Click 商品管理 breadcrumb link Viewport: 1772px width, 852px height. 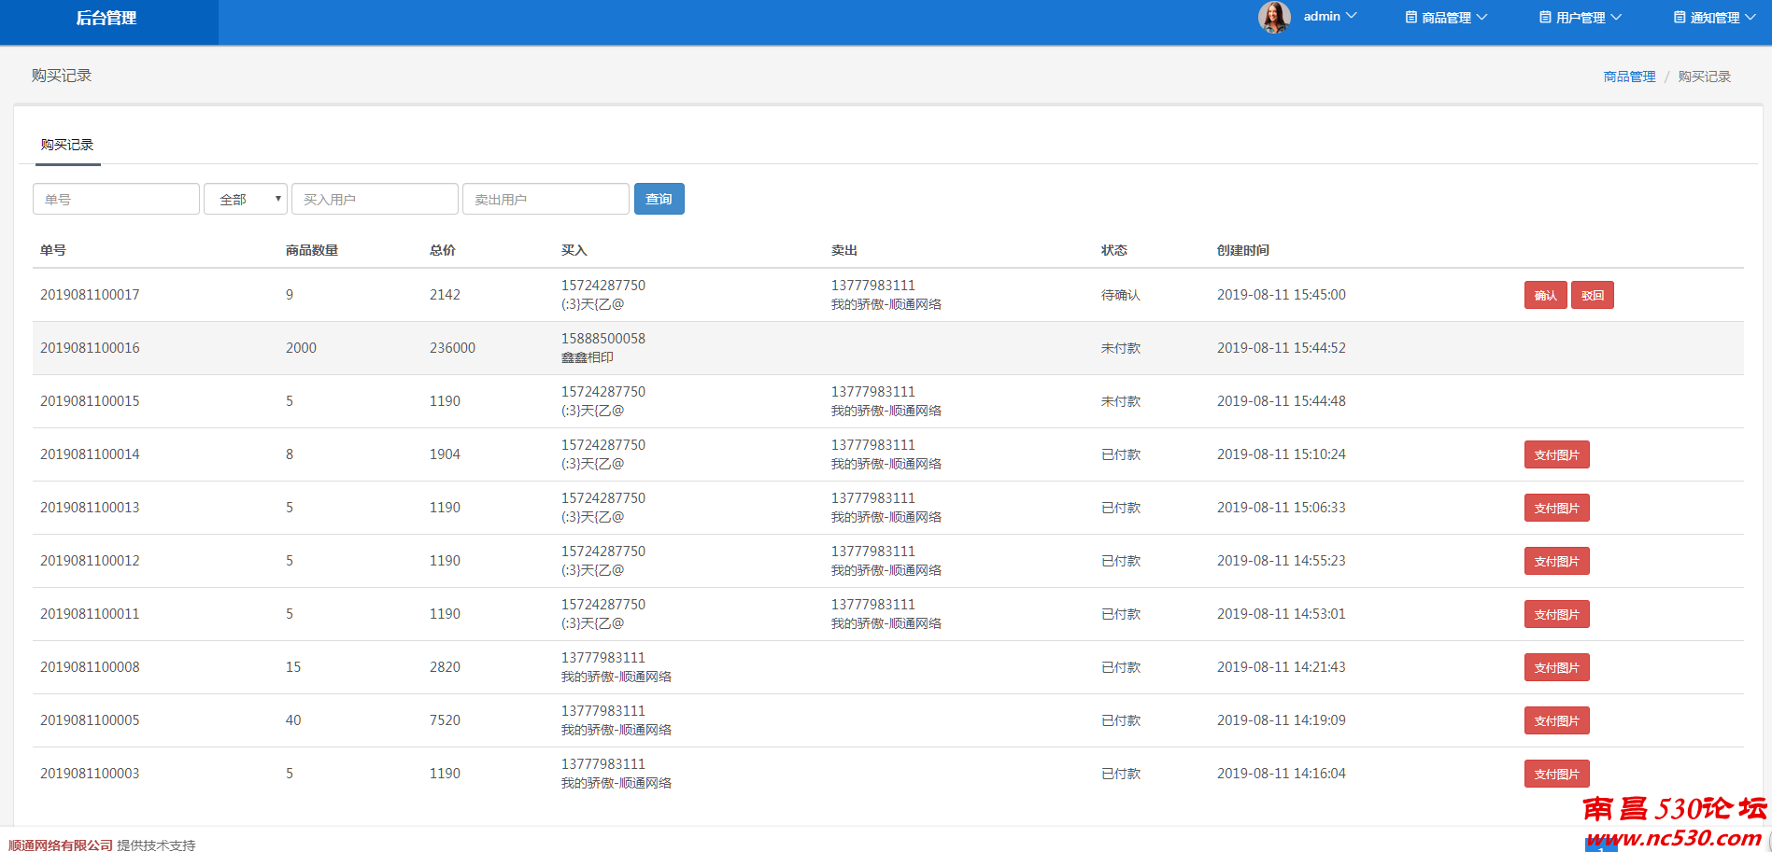tap(1629, 77)
